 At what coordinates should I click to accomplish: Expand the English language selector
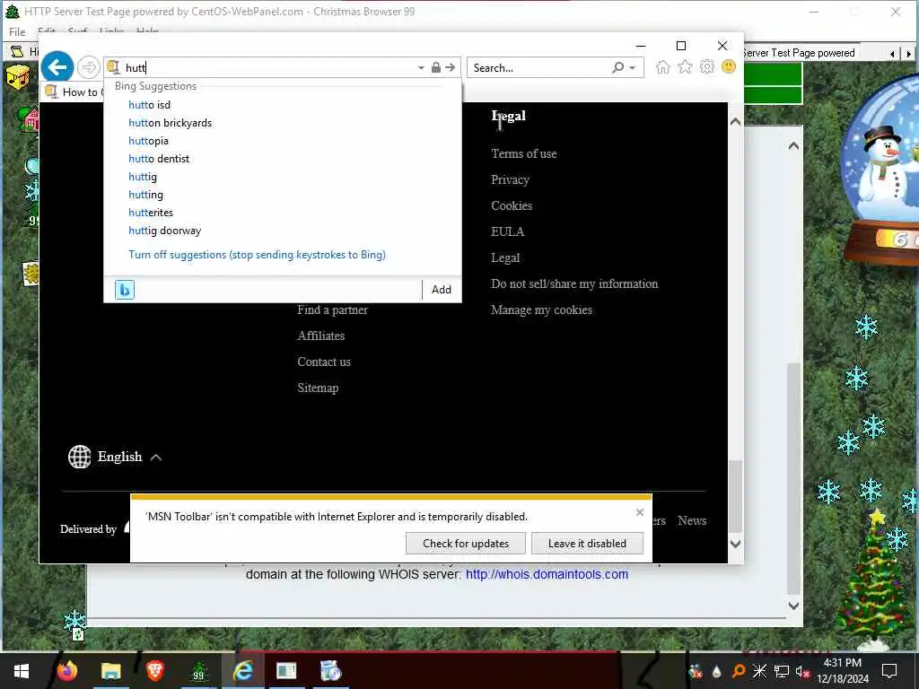pyautogui.click(x=115, y=457)
